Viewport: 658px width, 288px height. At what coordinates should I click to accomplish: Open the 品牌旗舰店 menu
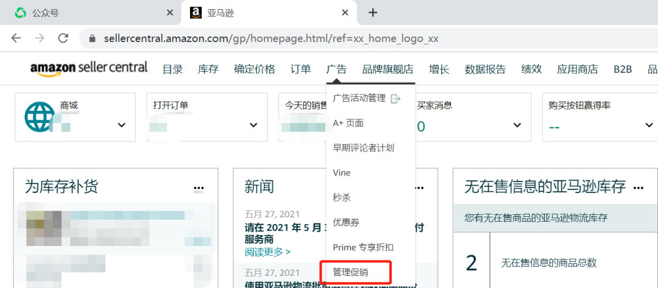(x=387, y=69)
